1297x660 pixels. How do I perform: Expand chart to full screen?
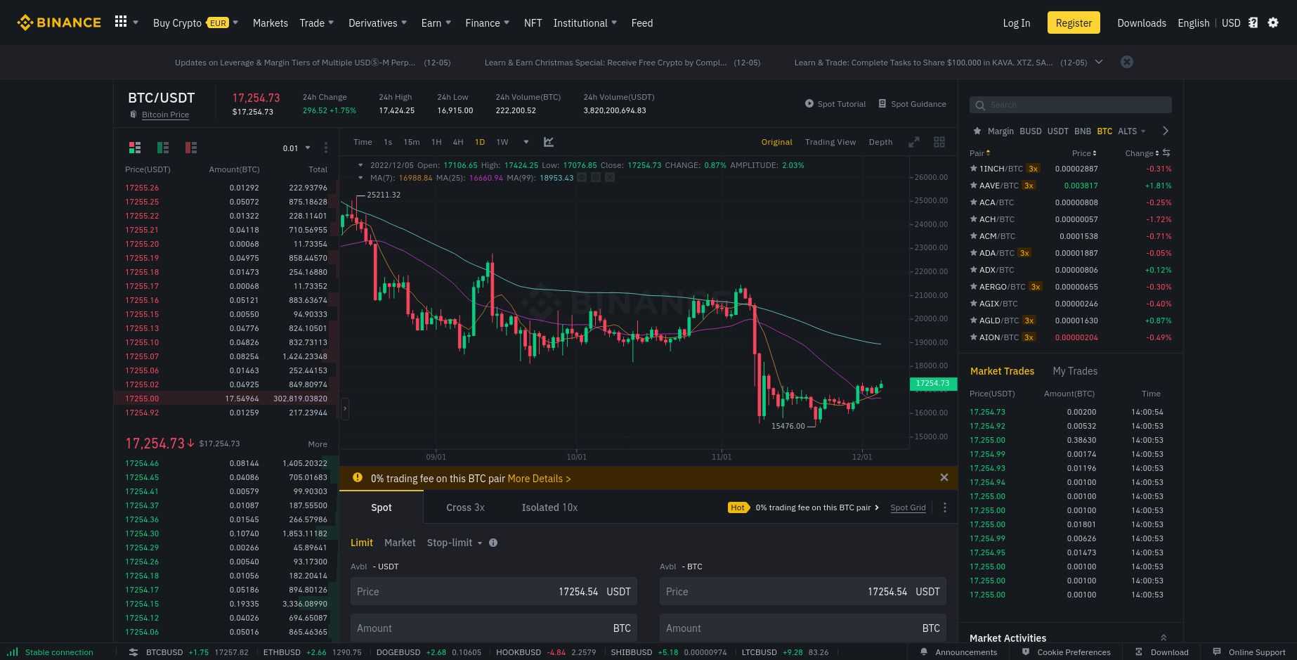point(914,142)
